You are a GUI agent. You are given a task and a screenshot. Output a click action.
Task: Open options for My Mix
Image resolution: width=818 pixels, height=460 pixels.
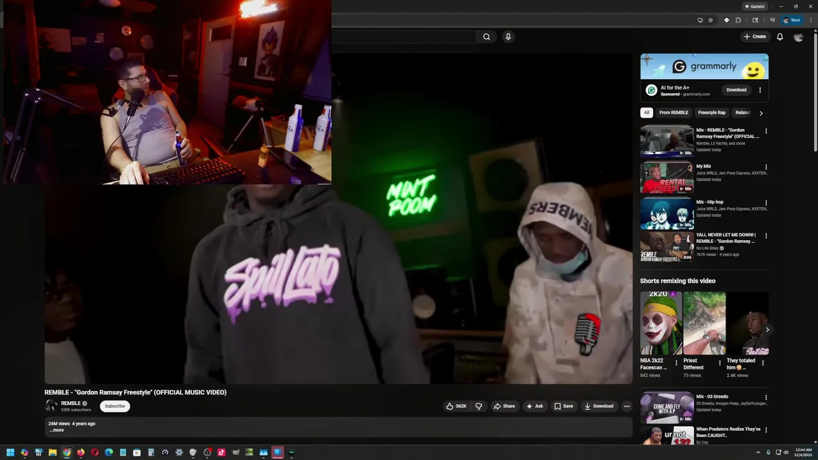pyautogui.click(x=766, y=167)
